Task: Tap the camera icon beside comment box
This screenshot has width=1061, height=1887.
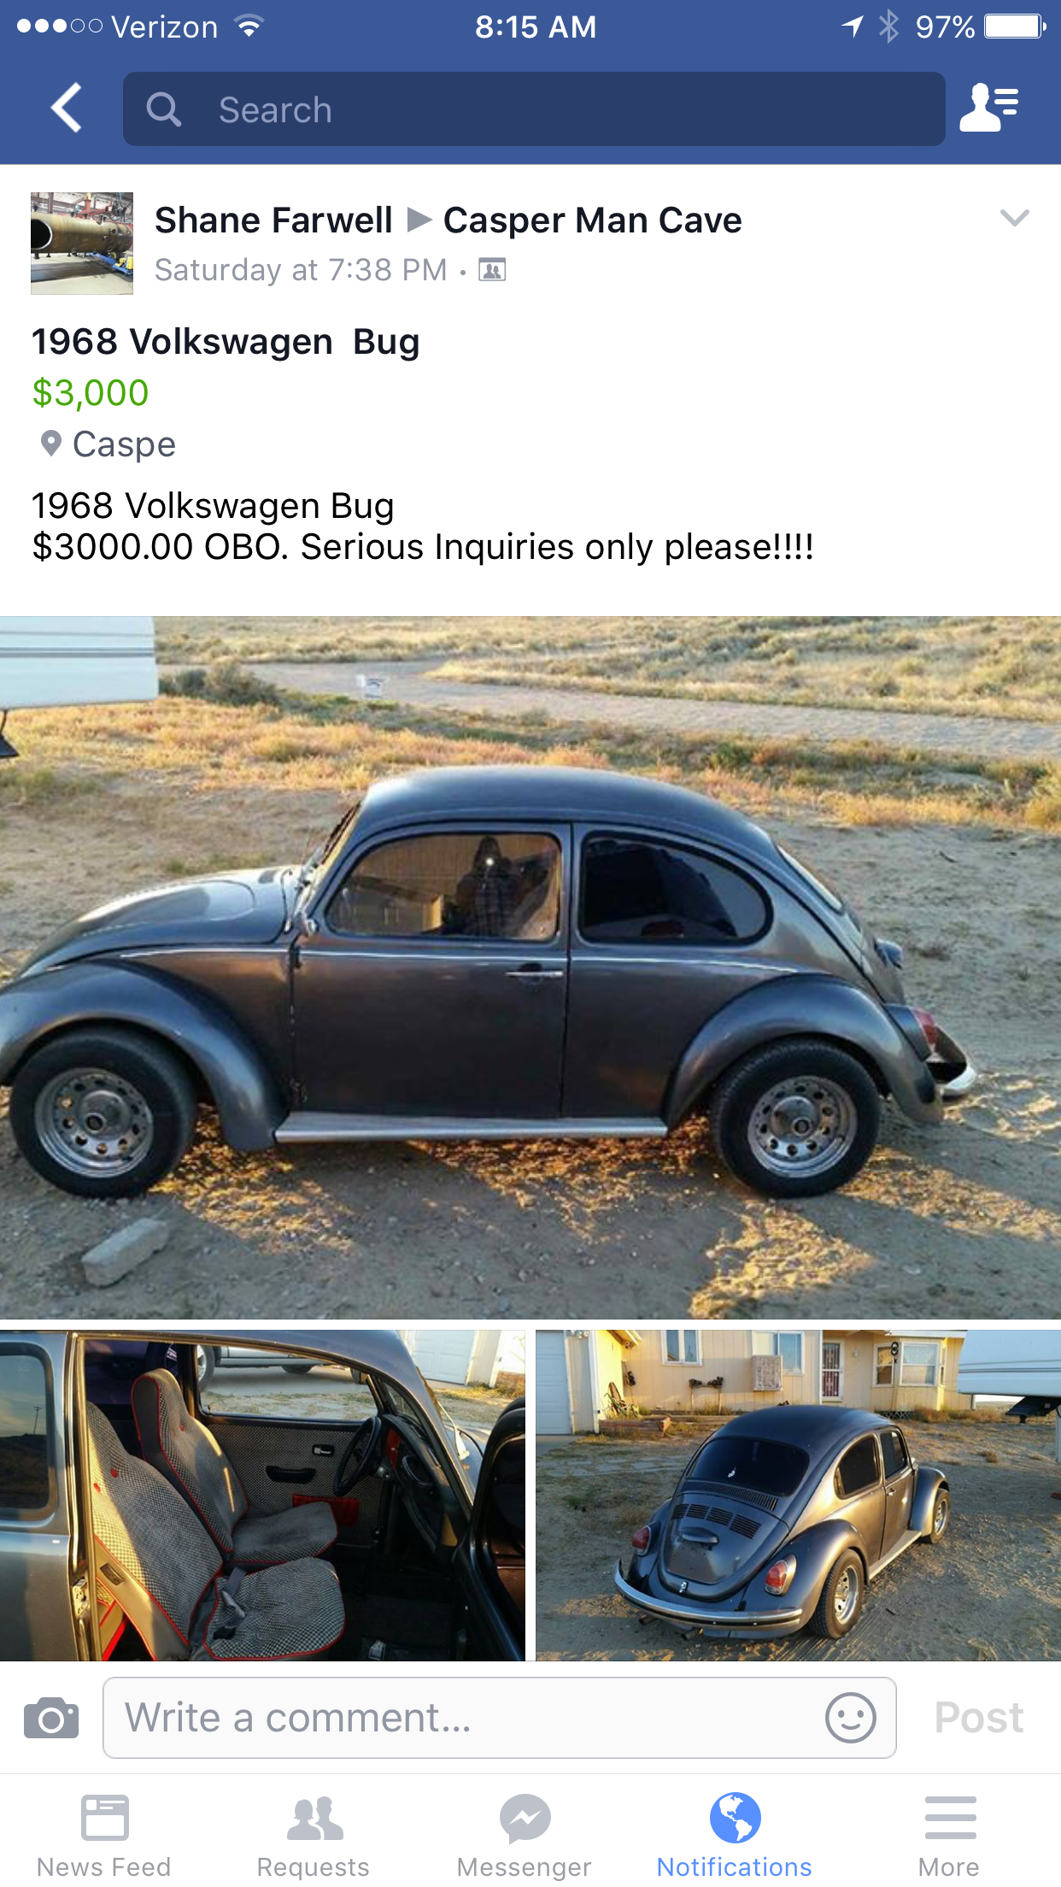Action: point(51,1718)
